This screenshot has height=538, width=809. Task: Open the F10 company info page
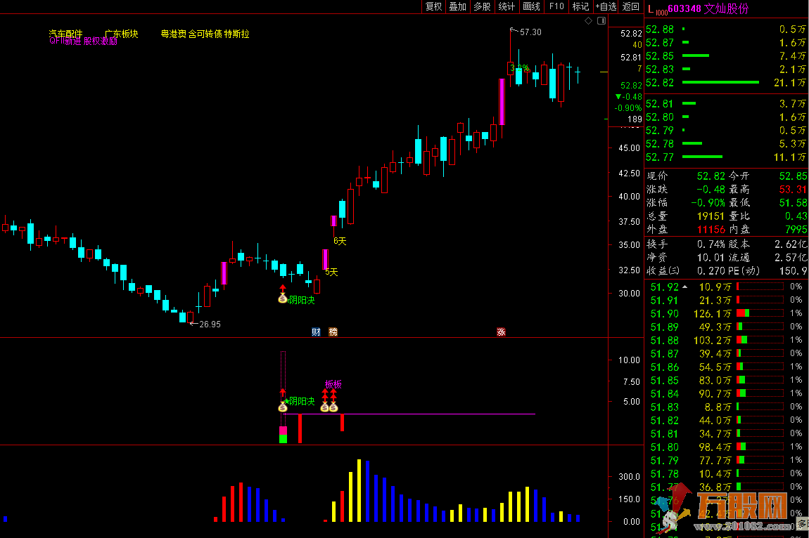point(556,6)
